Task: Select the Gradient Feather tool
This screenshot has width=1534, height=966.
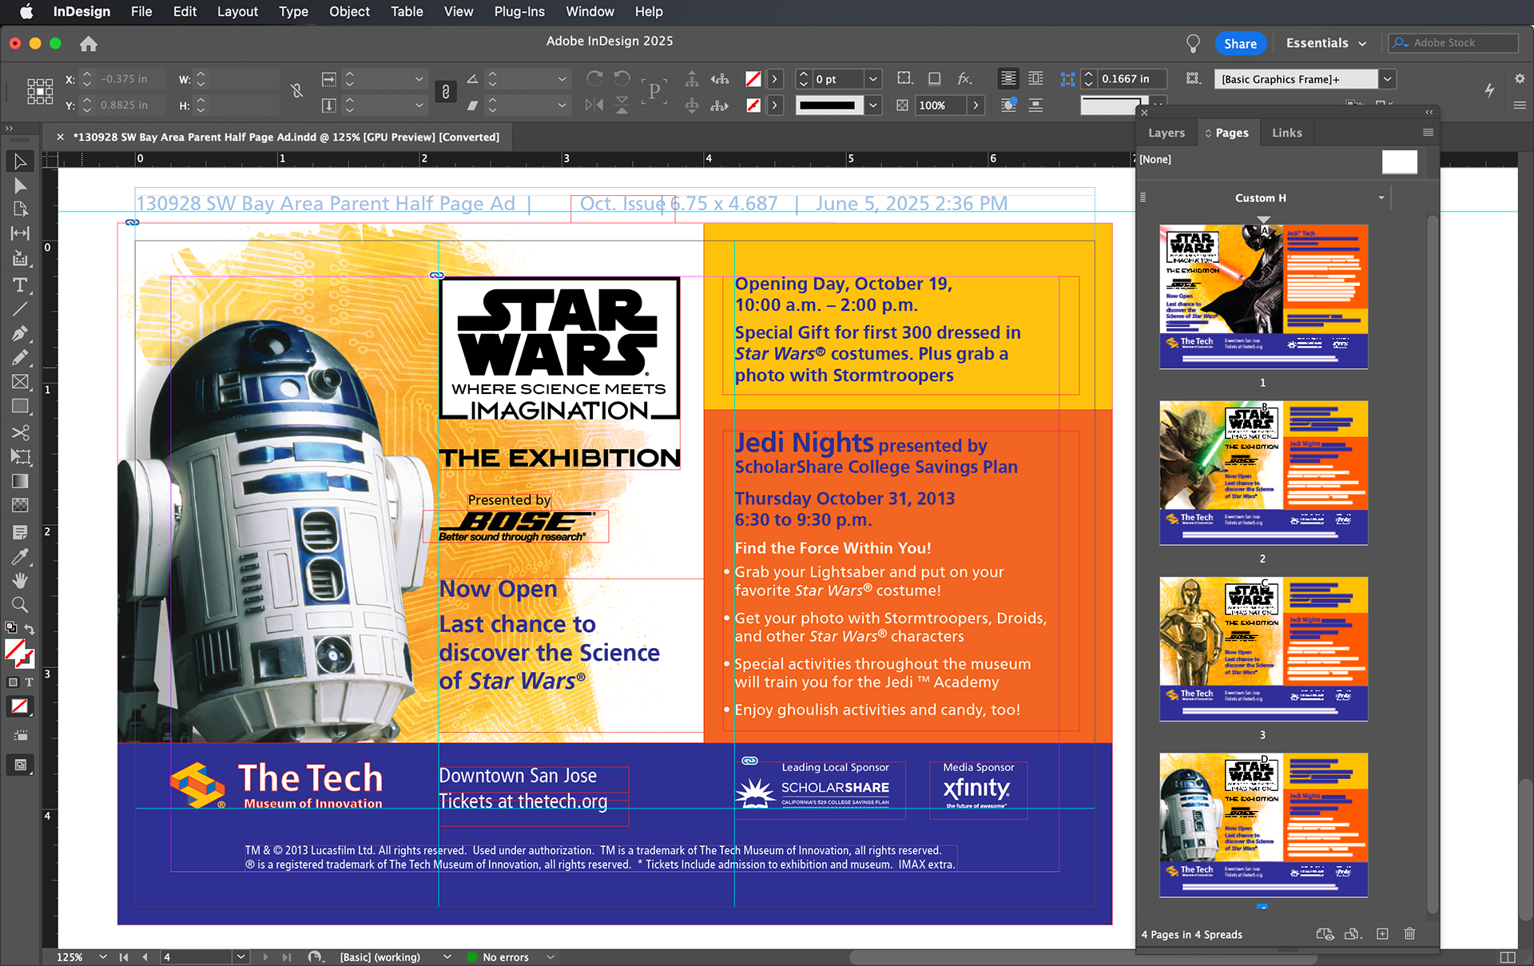Action: 20,505
